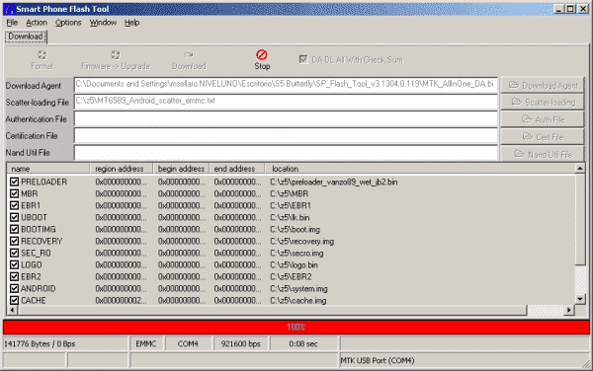This screenshot has width=593, height=371.
Task: Uncheck the MBR partition checkbox
Action: (15, 193)
